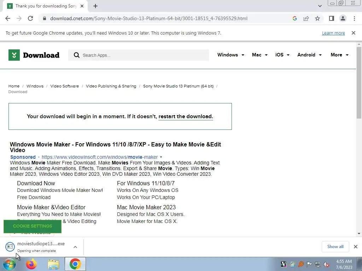Expand download item options chevron

(75, 247)
